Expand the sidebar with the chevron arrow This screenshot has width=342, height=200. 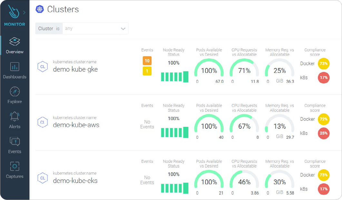pos(24,13)
